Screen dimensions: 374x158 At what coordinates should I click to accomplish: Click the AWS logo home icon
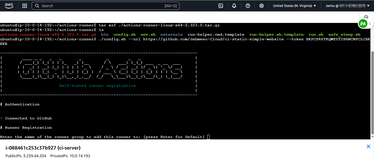pyautogui.click(x=9, y=5)
